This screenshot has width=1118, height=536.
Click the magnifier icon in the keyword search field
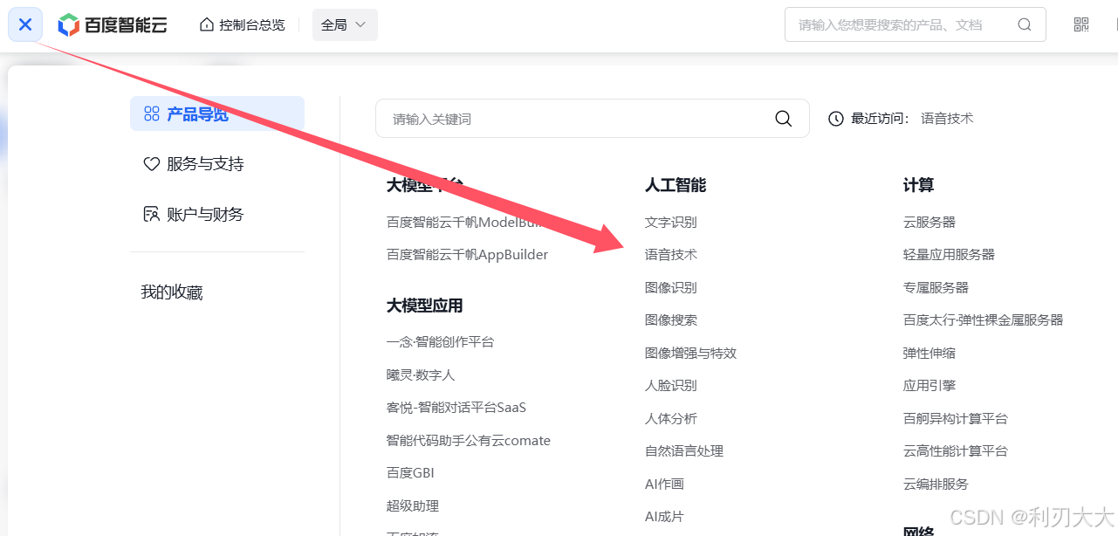tap(784, 119)
